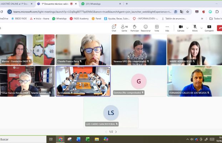Viewport: 222px width, 143px height.
Task: Stop tab recording indicator on Teams tab
Action: (71, 4)
